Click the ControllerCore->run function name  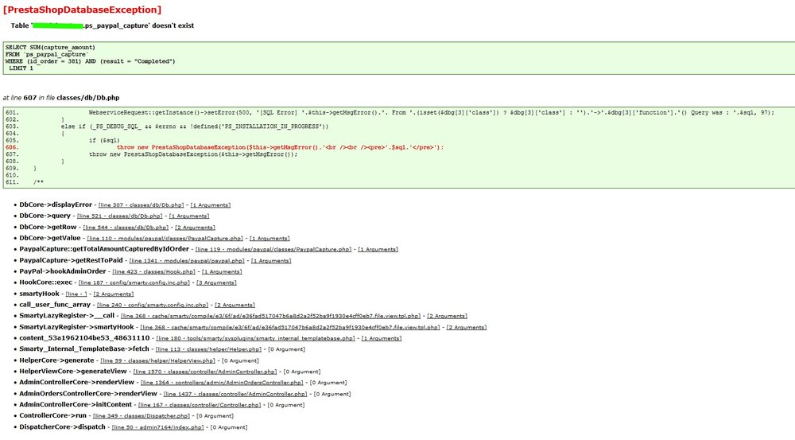coord(52,415)
